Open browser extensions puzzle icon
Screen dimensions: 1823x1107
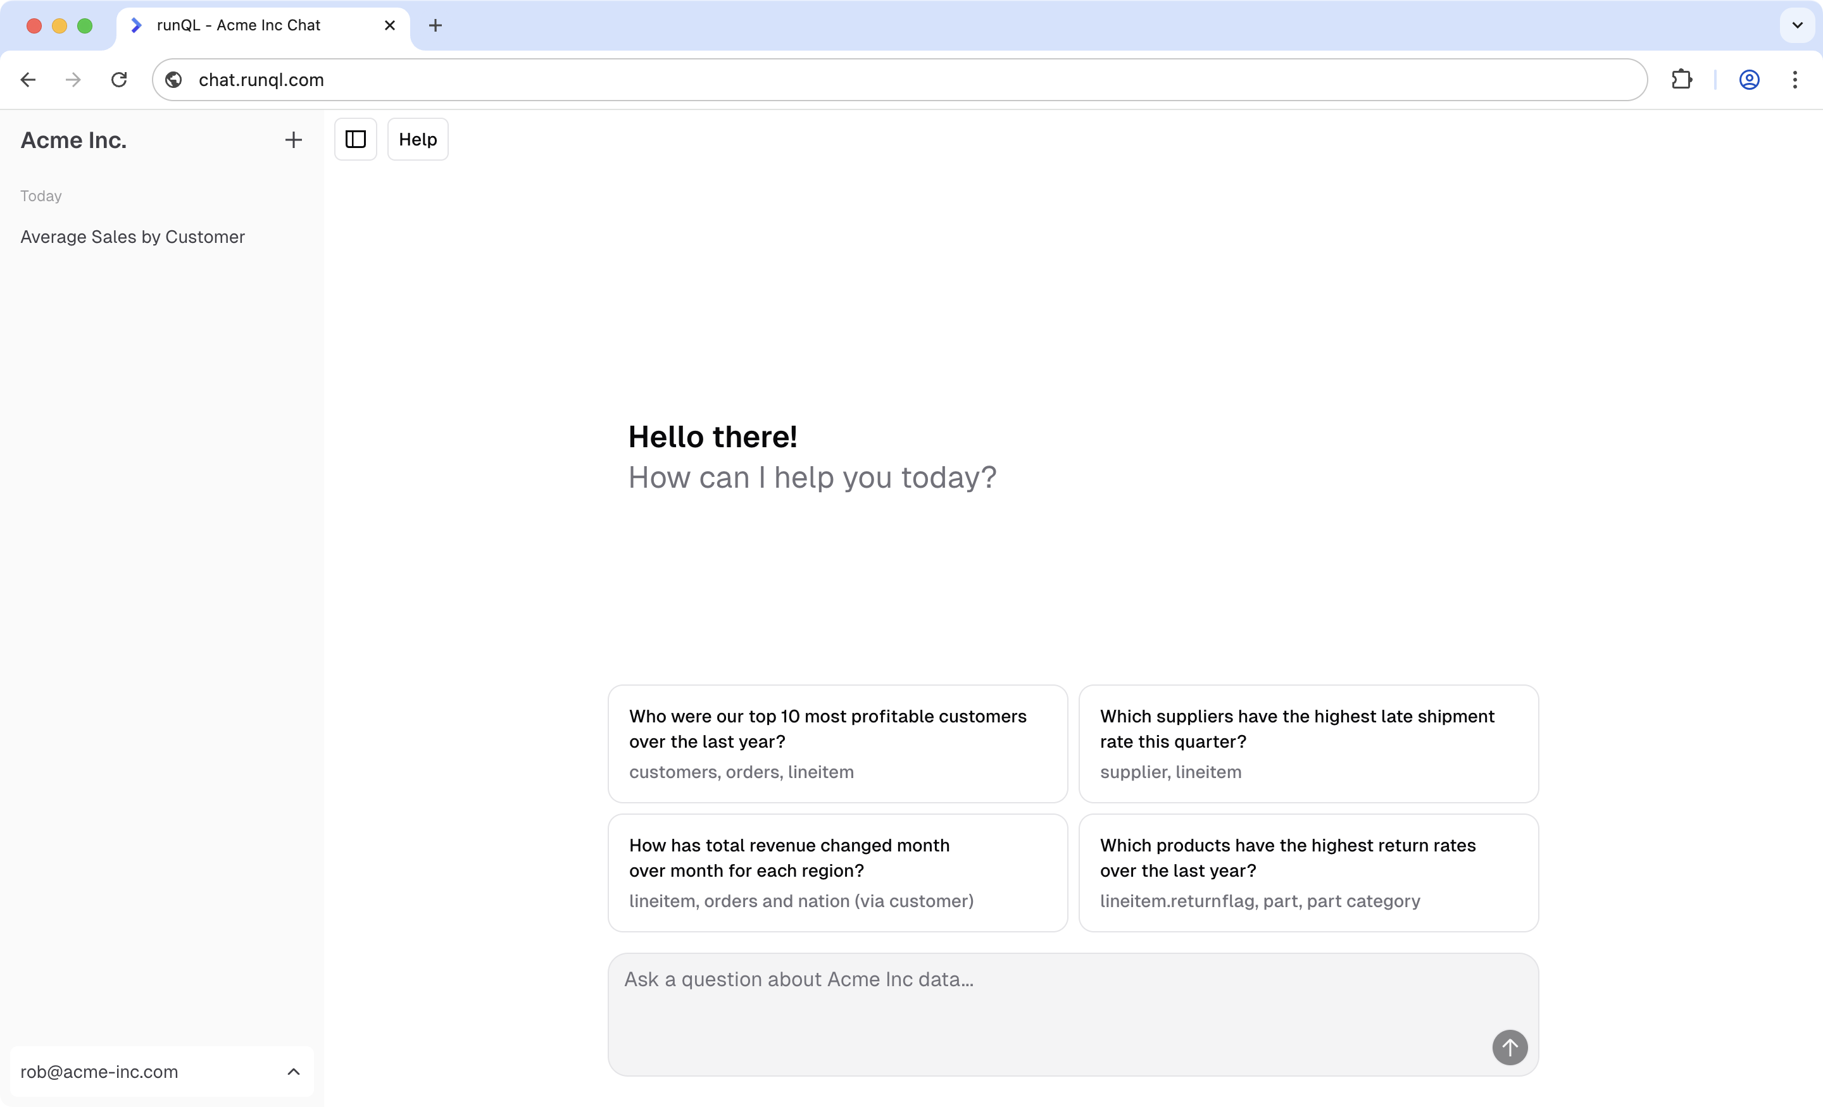coord(1682,80)
